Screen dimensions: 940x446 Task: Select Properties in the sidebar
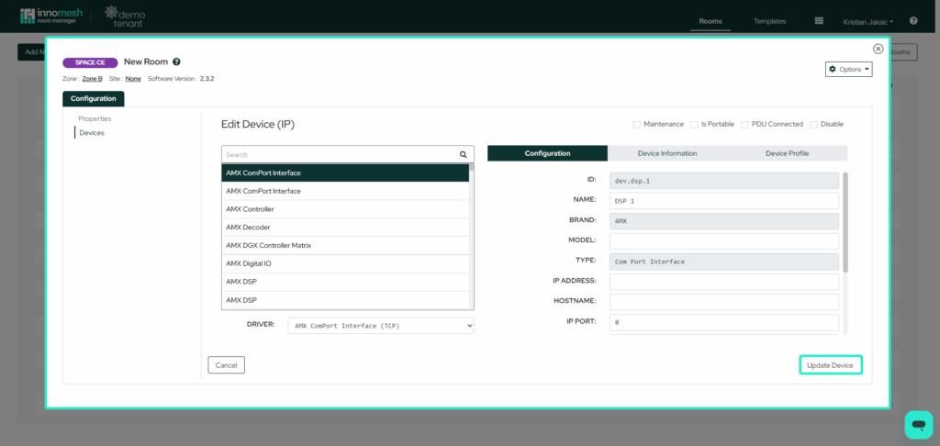(x=95, y=118)
